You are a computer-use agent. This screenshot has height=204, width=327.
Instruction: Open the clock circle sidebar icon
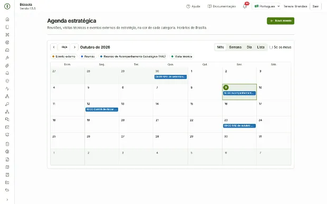pyautogui.click(x=7, y=81)
